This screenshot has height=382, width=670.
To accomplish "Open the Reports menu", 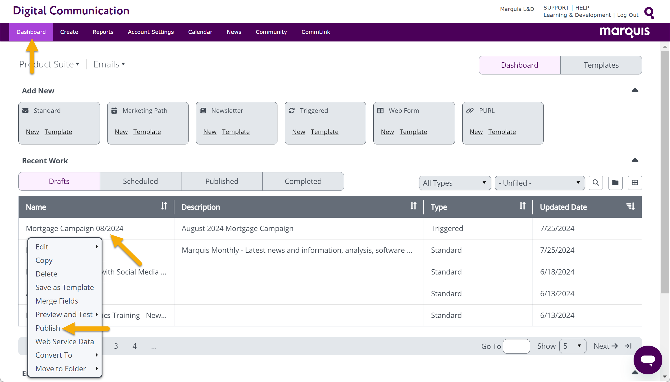I will click(103, 32).
